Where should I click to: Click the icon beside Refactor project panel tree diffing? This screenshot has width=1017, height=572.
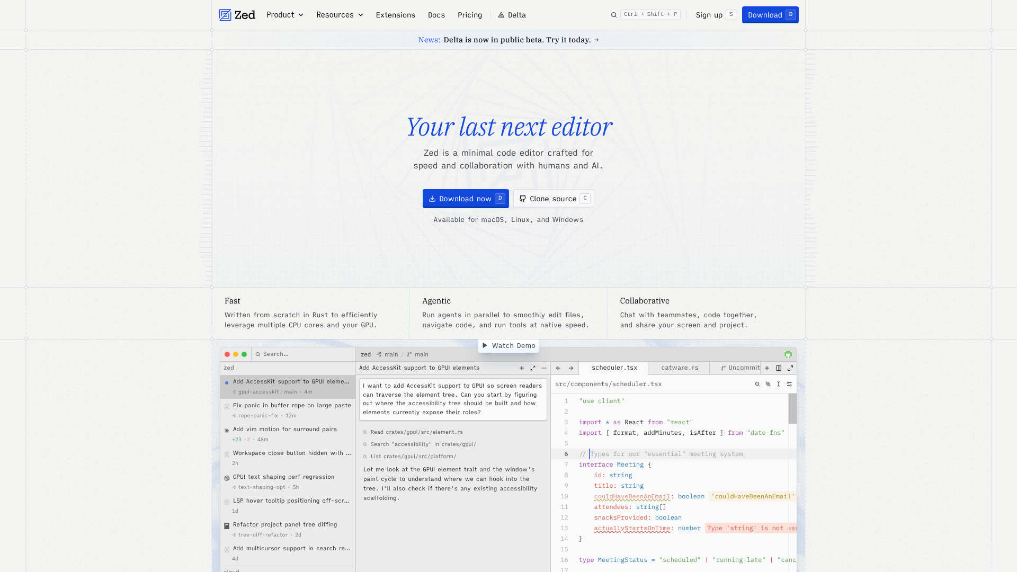[x=227, y=526]
